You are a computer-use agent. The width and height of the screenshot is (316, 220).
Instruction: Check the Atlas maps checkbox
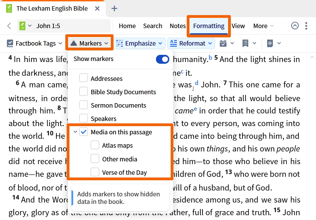(x=95, y=145)
